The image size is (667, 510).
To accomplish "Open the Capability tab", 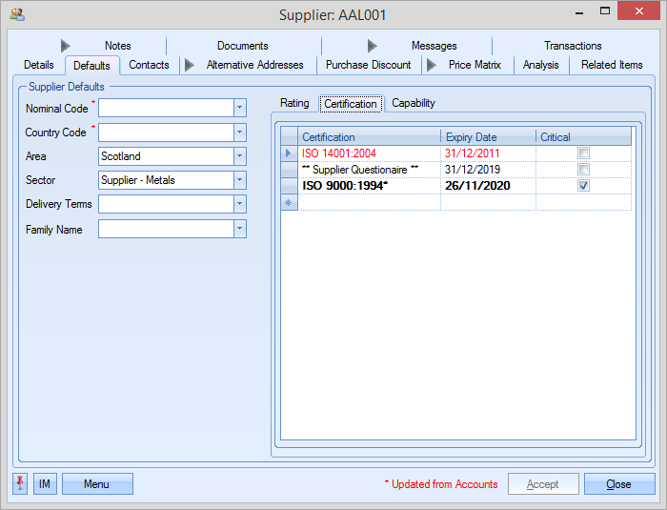I will click(x=414, y=103).
